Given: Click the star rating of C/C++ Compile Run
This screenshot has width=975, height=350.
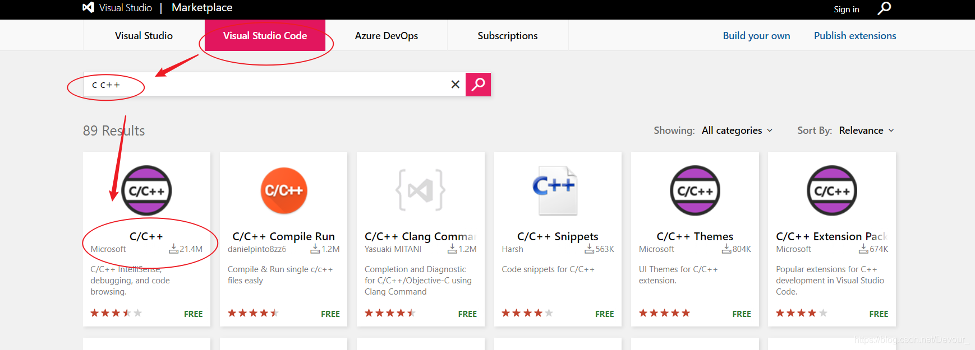Looking at the screenshot, I should click(254, 313).
